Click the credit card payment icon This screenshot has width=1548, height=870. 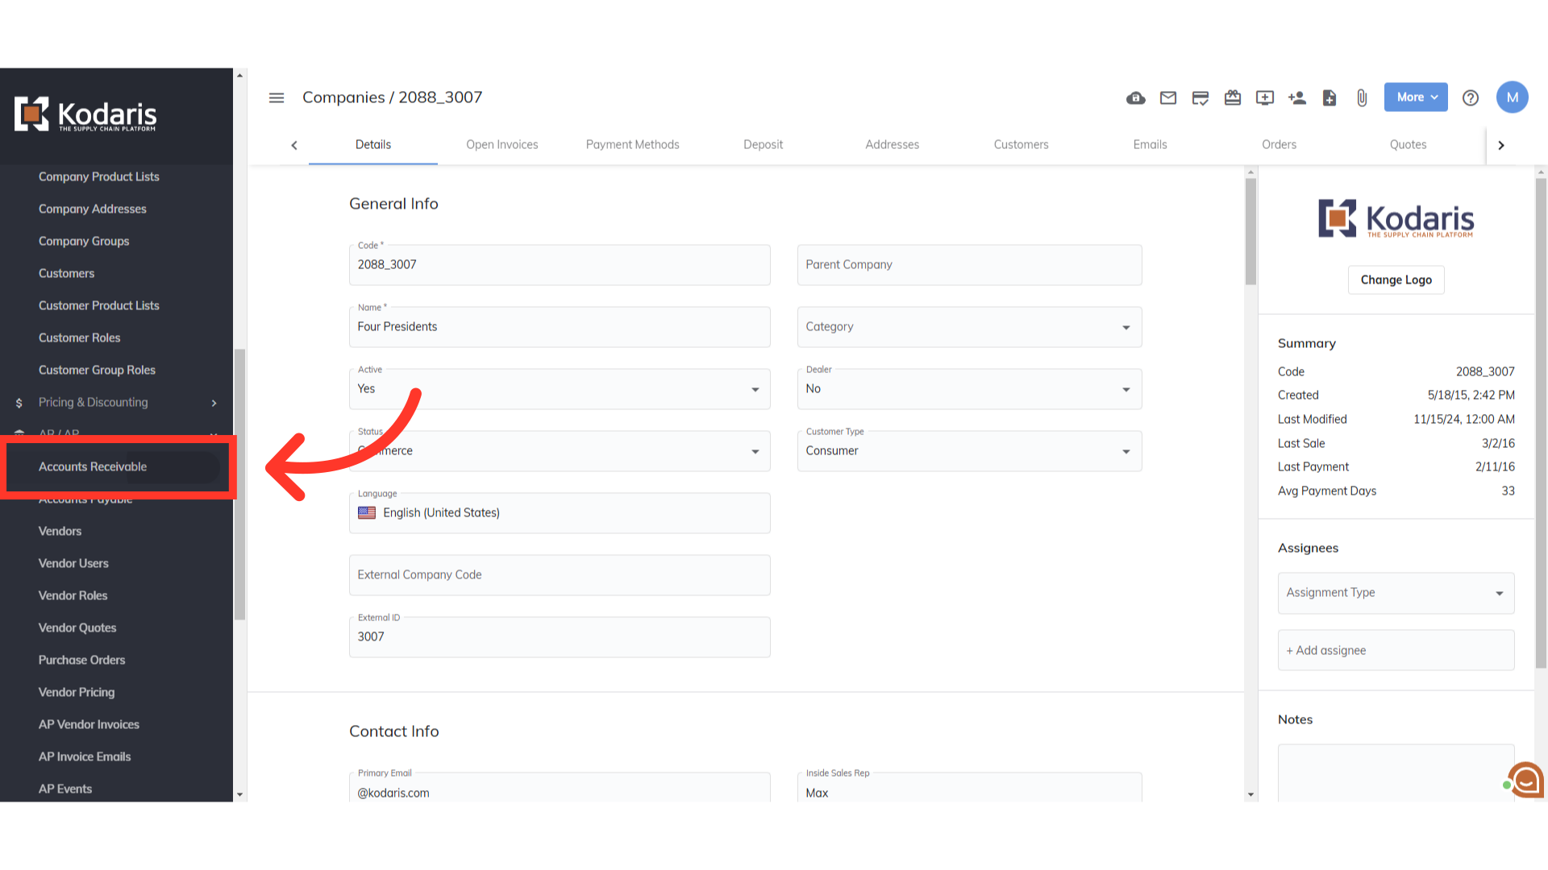click(1201, 97)
